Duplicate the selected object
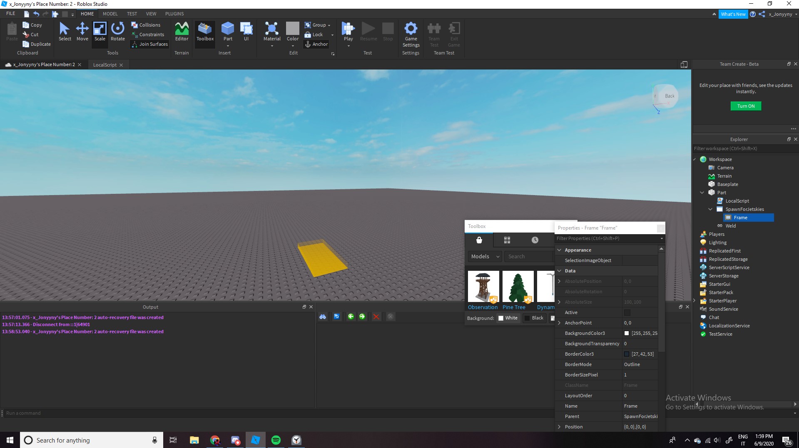 click(37, 44)
